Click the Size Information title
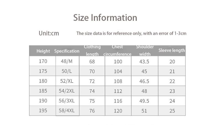The image size is (216, 125). click(x=105, y=18)
